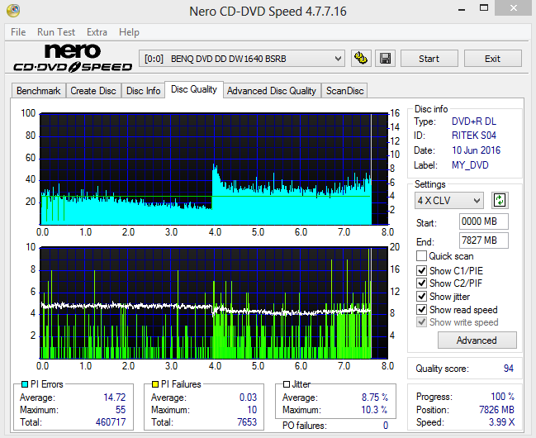This screenshot has height=438, width=536.
Task: Click the white Jitter color swatch
Action: point(287,384)
